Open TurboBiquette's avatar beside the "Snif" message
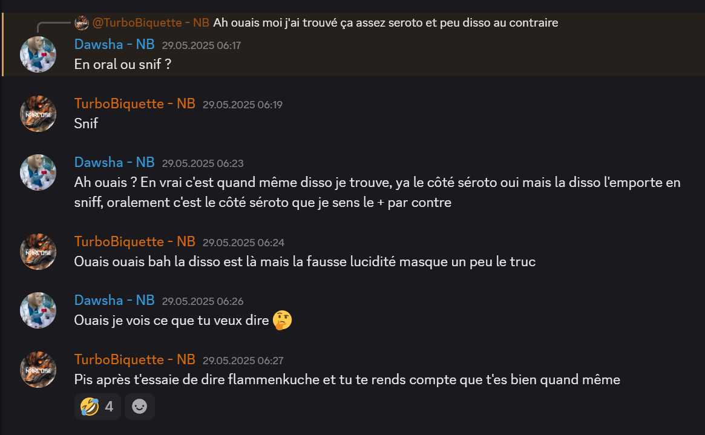 (x=38, y=114)
